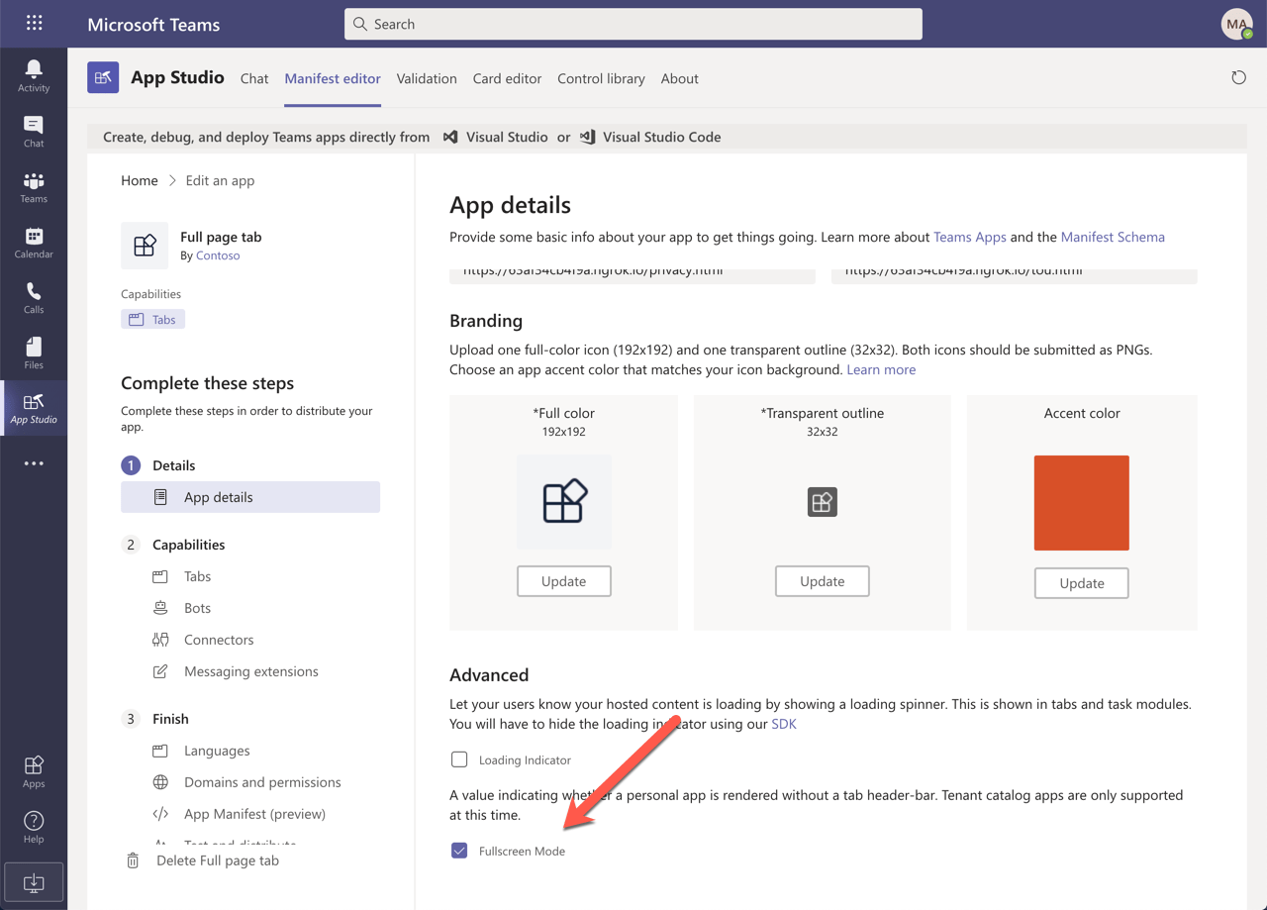Show more apps via ellipsis icon
Image resolution: width=1267 pixels, height=910 pixels.
click(x=34, y=463)
